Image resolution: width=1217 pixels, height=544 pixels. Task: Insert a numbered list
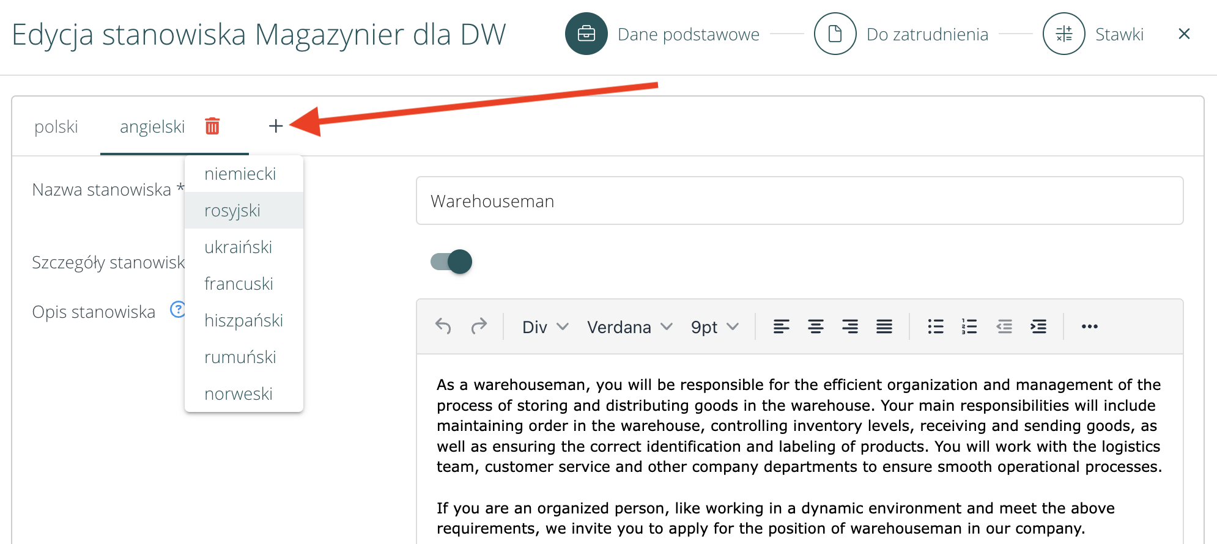[969, 326]
